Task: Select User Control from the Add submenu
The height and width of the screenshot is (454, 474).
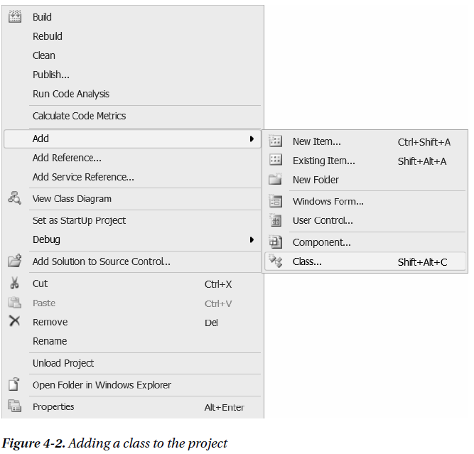Action: tap(323, 220)
